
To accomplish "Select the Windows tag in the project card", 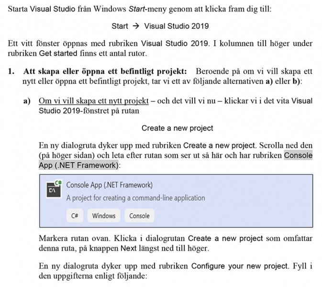I will coord(104,216).
